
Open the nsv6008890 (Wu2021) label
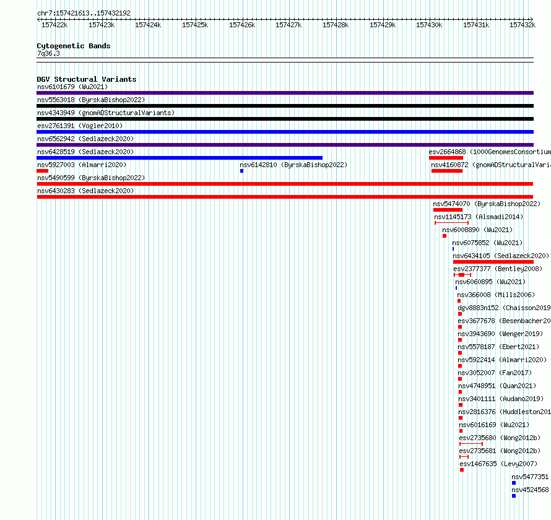(477, 230)
